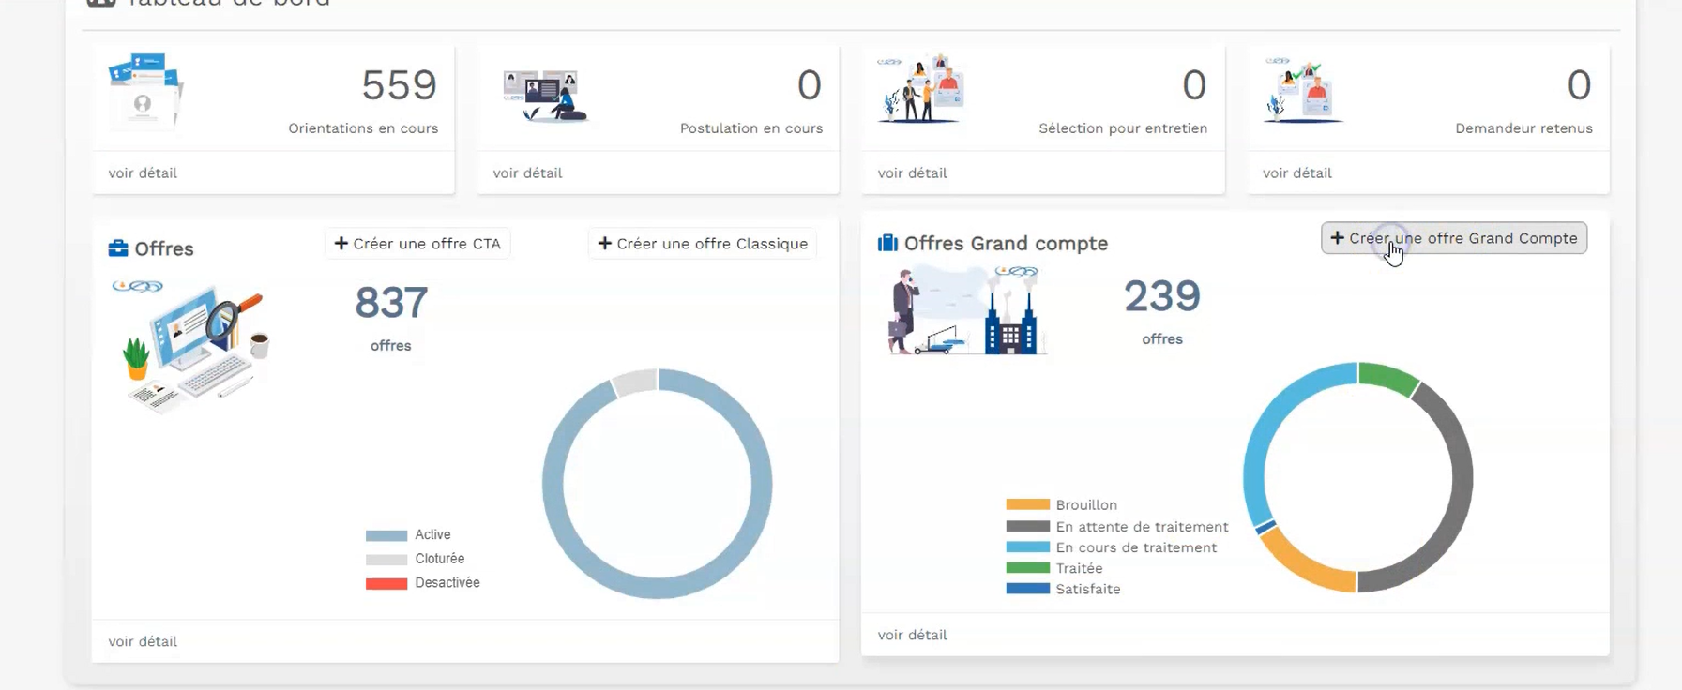
Task: Toggle the Brouillon legend swatch
Action: [x=1028, y=504]
